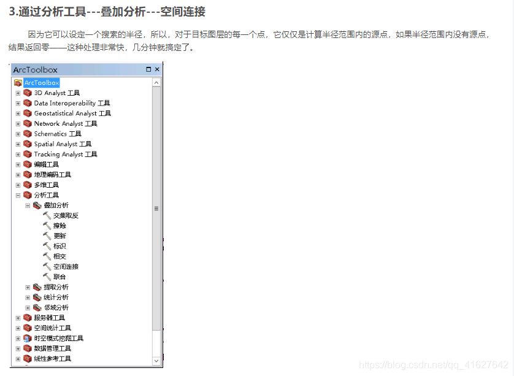This screenshot has width=514, height=376.
Task: Collapse the 分析工具 node
Action: tap(18, 196)
